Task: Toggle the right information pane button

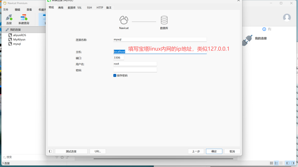Action: 293,163
